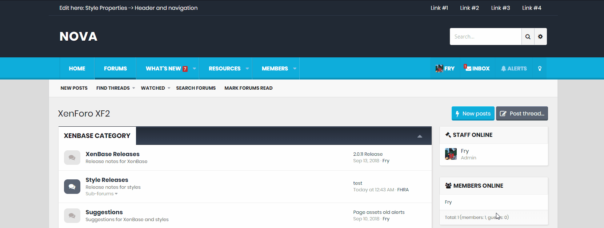Open FHRA user profile link
This screenshot has width=604, height=228.
pos(403,190)
